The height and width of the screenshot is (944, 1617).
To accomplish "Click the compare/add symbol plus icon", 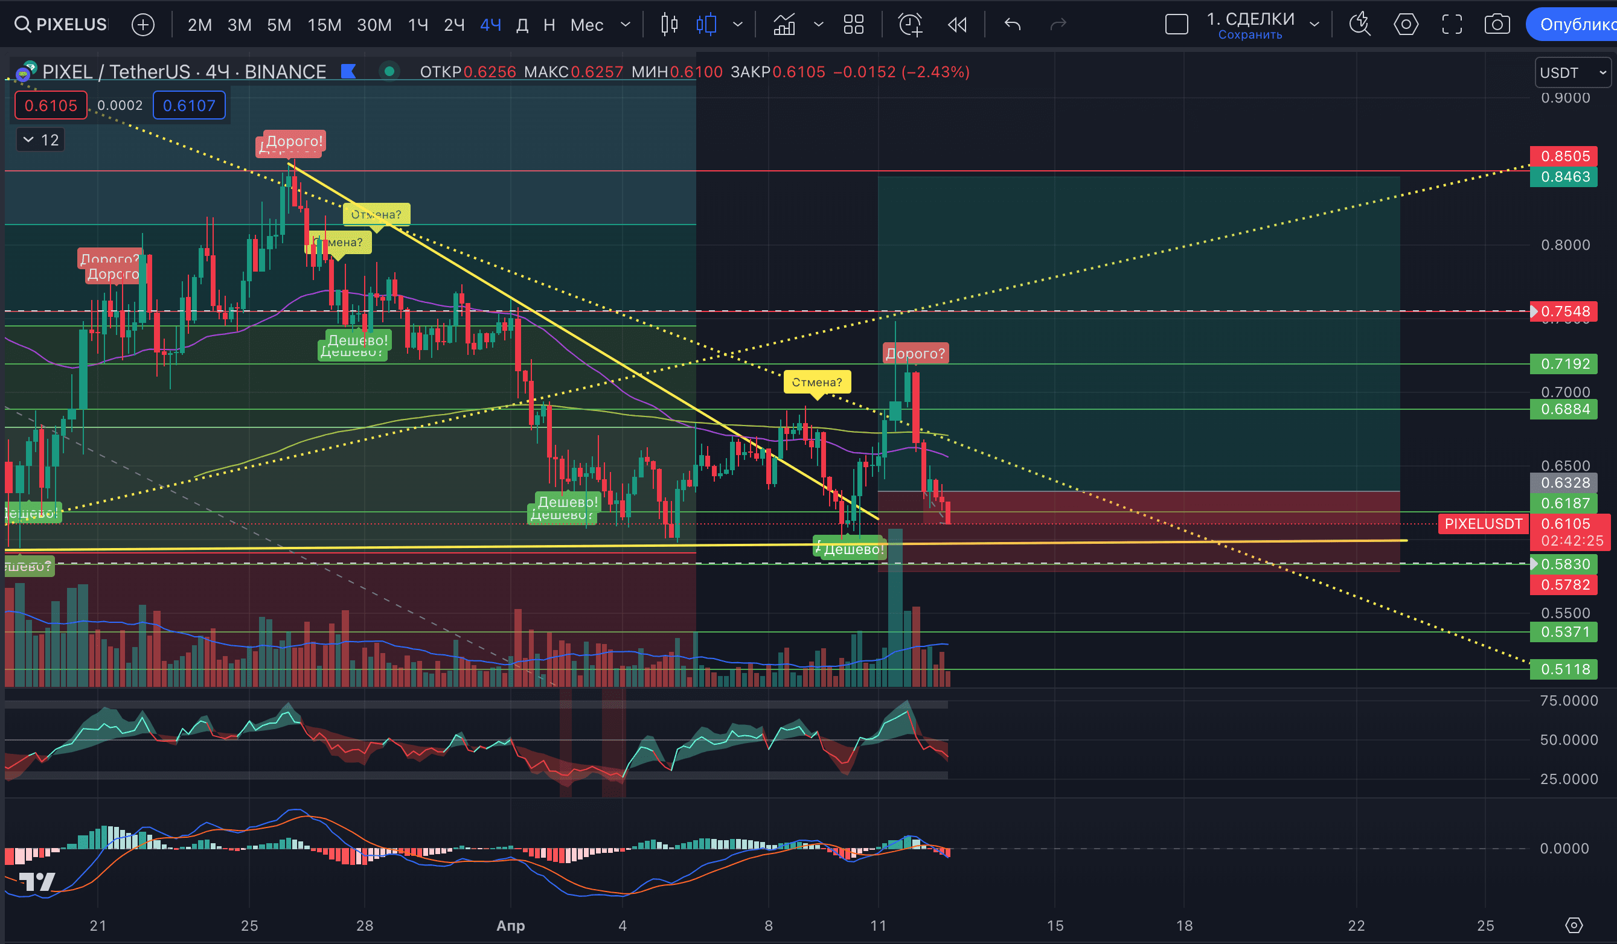I will click(x=142, y=25).
